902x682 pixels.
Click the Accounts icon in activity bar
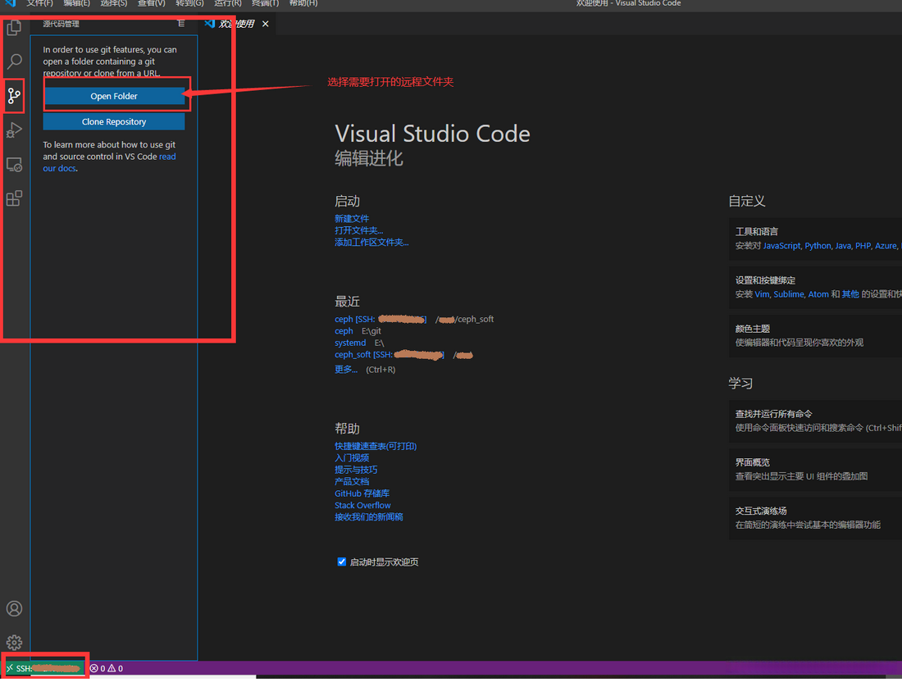[x=14, y=608]
